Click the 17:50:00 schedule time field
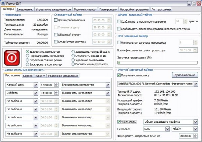 [46, 84]
